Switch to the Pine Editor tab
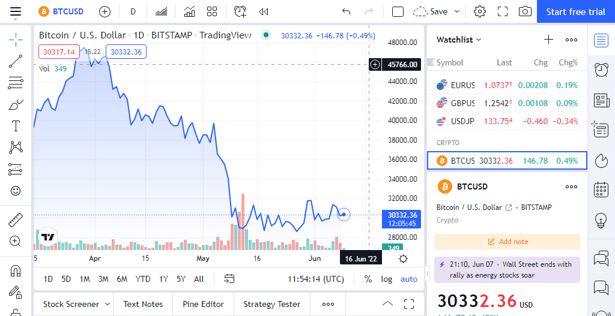615x316 pixels. pyautogui.click(x=203, y=304)
